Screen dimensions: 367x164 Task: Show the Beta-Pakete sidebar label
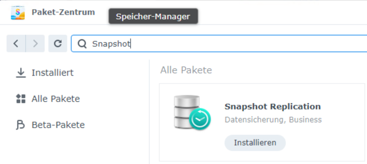click(x=58, y=125)
